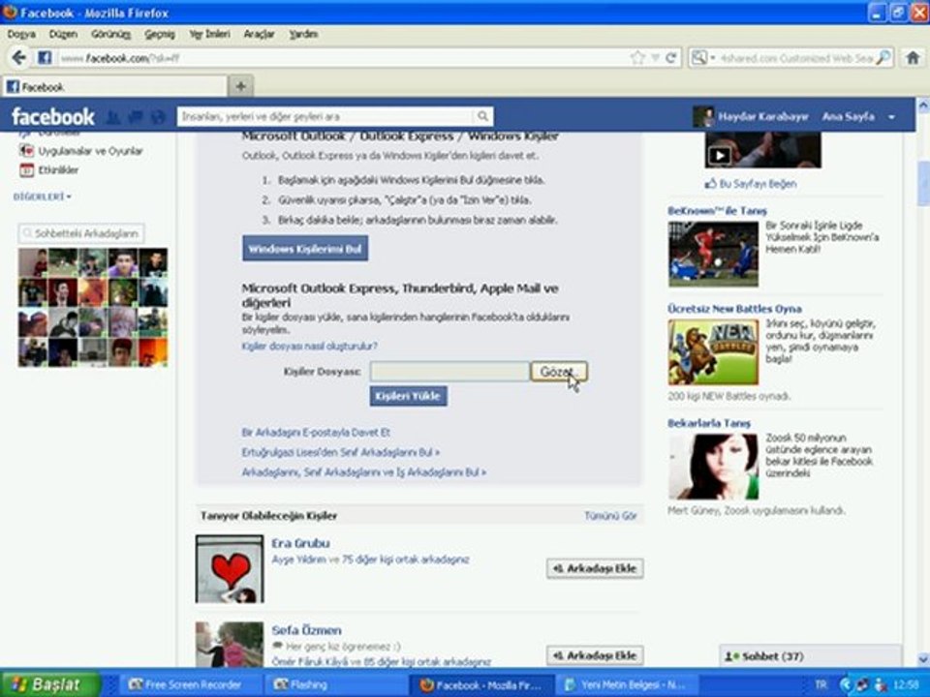
Task: Open Arkadaşlarını, Sınıf ve İş Arkadaşlarını Bul link
Action: (x=363, y=472)
